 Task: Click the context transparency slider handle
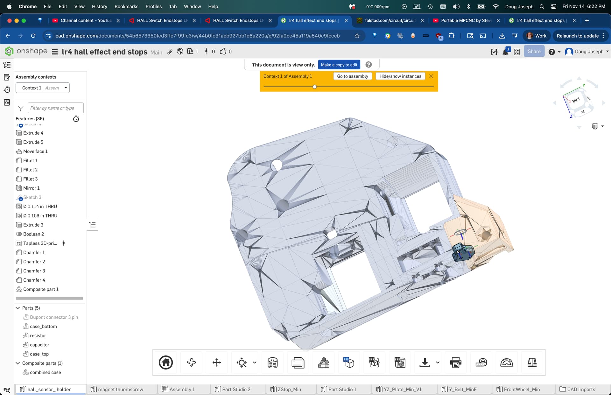tap(314, 87)
